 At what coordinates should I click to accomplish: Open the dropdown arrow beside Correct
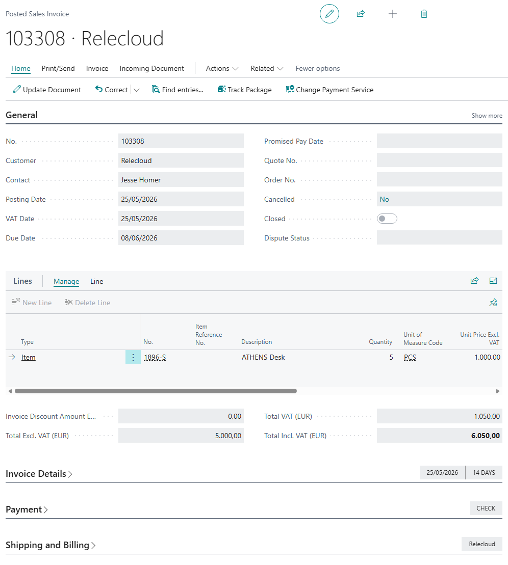coord(137,90)
